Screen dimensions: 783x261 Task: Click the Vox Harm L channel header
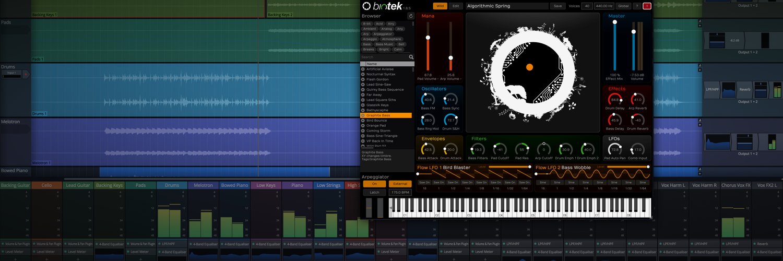(x=673, y=185)
